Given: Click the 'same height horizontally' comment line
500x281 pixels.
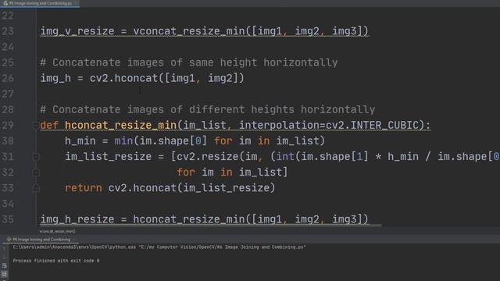Looking at the screenshot, I should 189,62.
